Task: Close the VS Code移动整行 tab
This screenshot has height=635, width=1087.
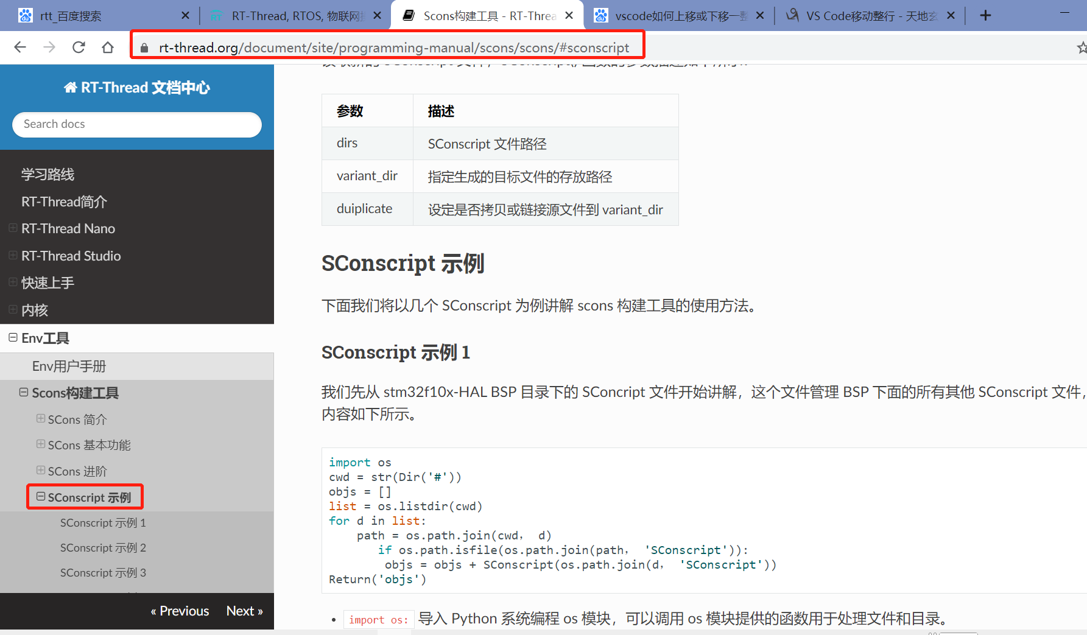Action: pos(951,16)
